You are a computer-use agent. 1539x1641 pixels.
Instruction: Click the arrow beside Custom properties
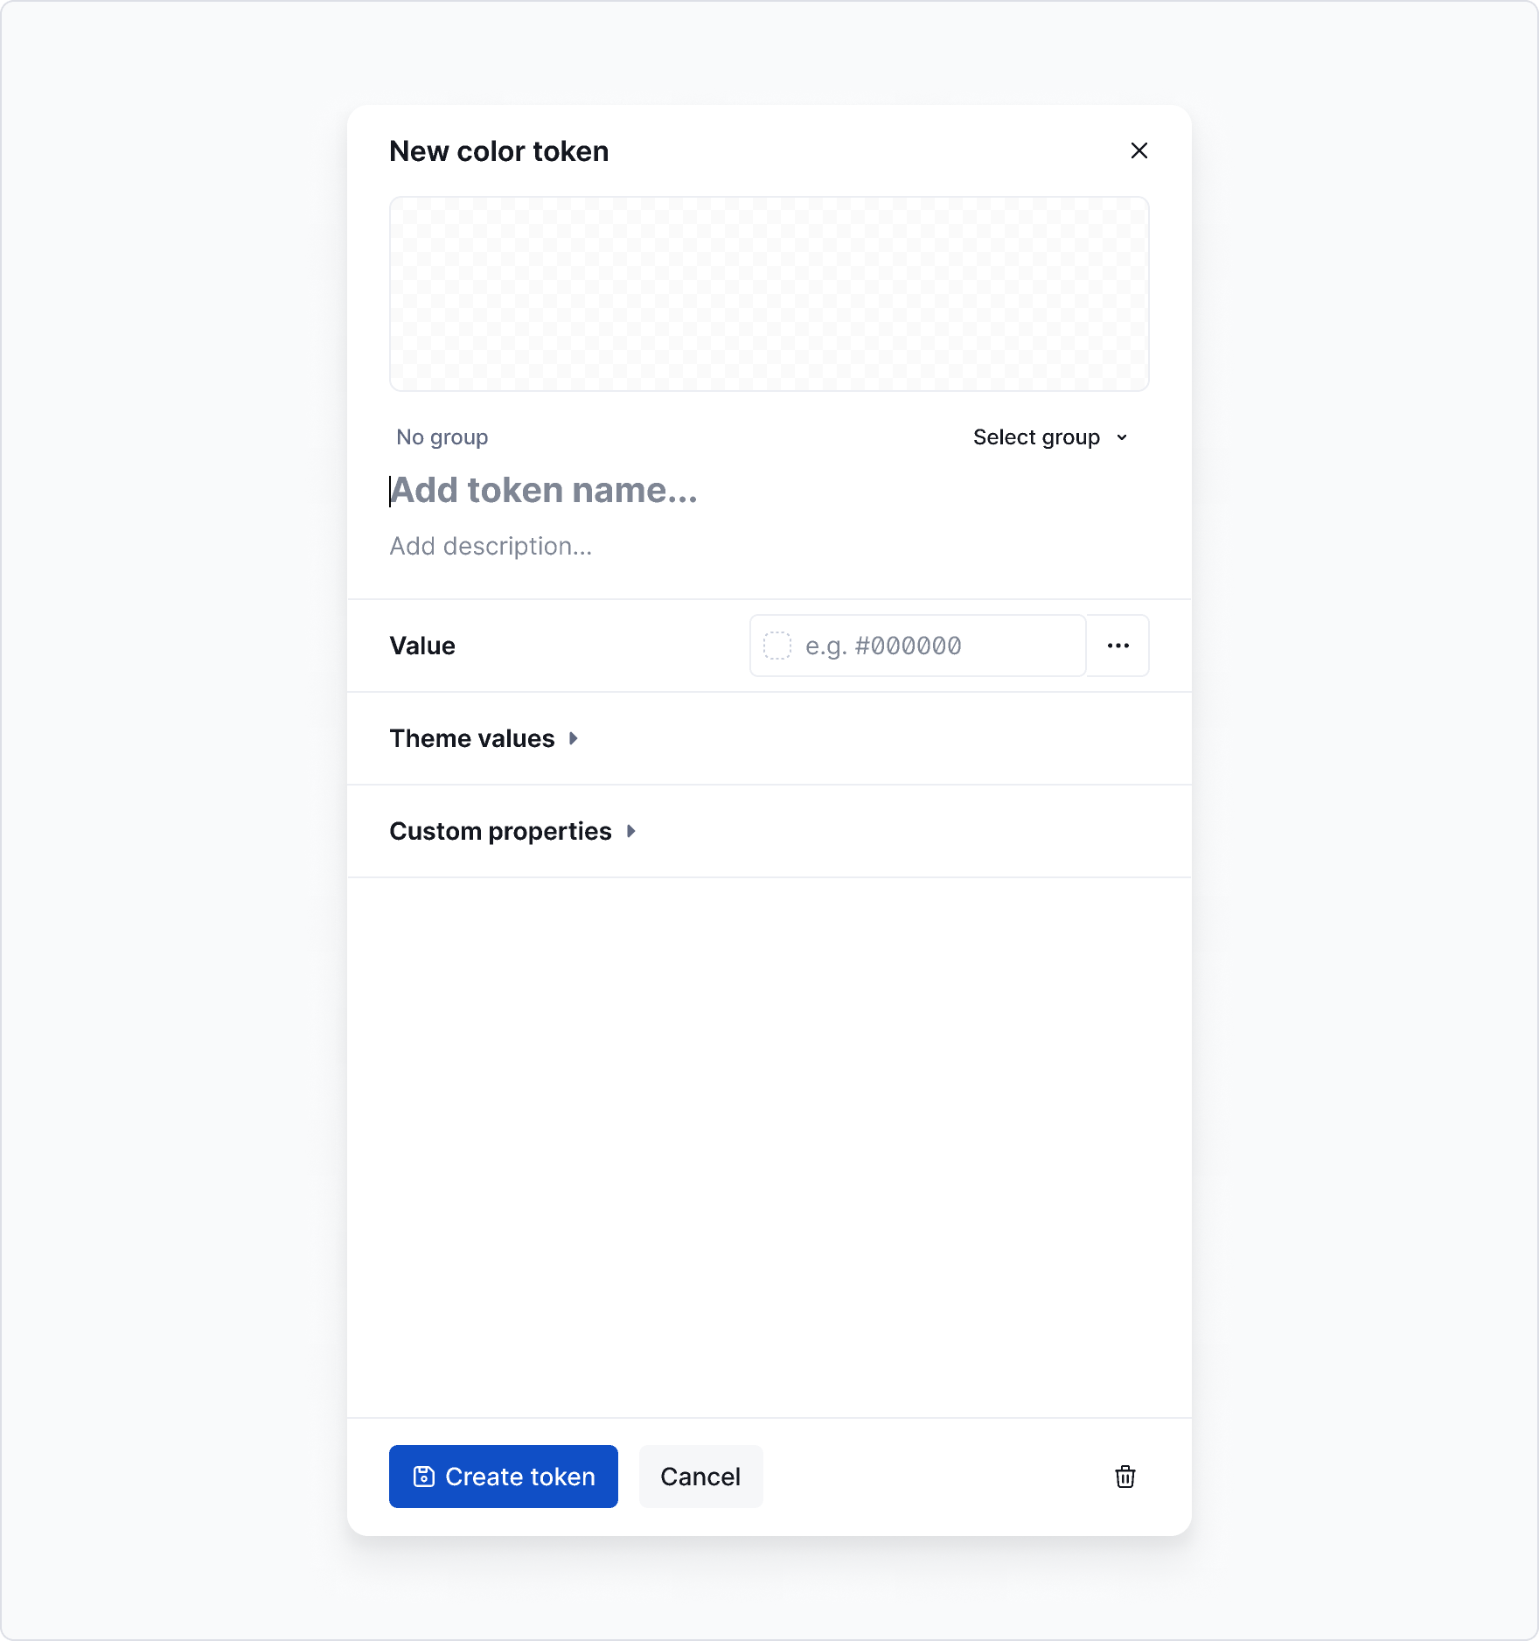pyautogui.click(x=631, y=831)
